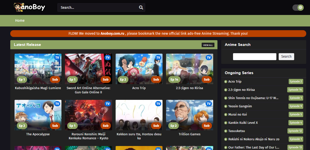Open Tasuuketsu ongoing entry

(x=237, y=131)
